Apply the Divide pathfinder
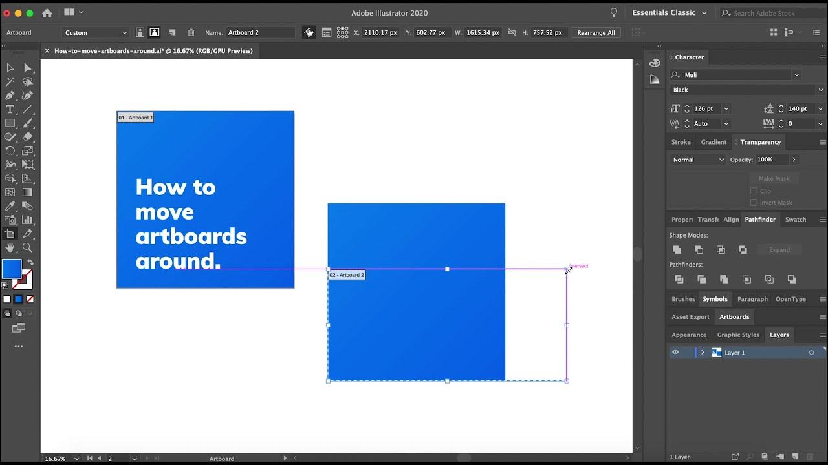Viewport: 828px width, 465px height. [x=679, y=279]
